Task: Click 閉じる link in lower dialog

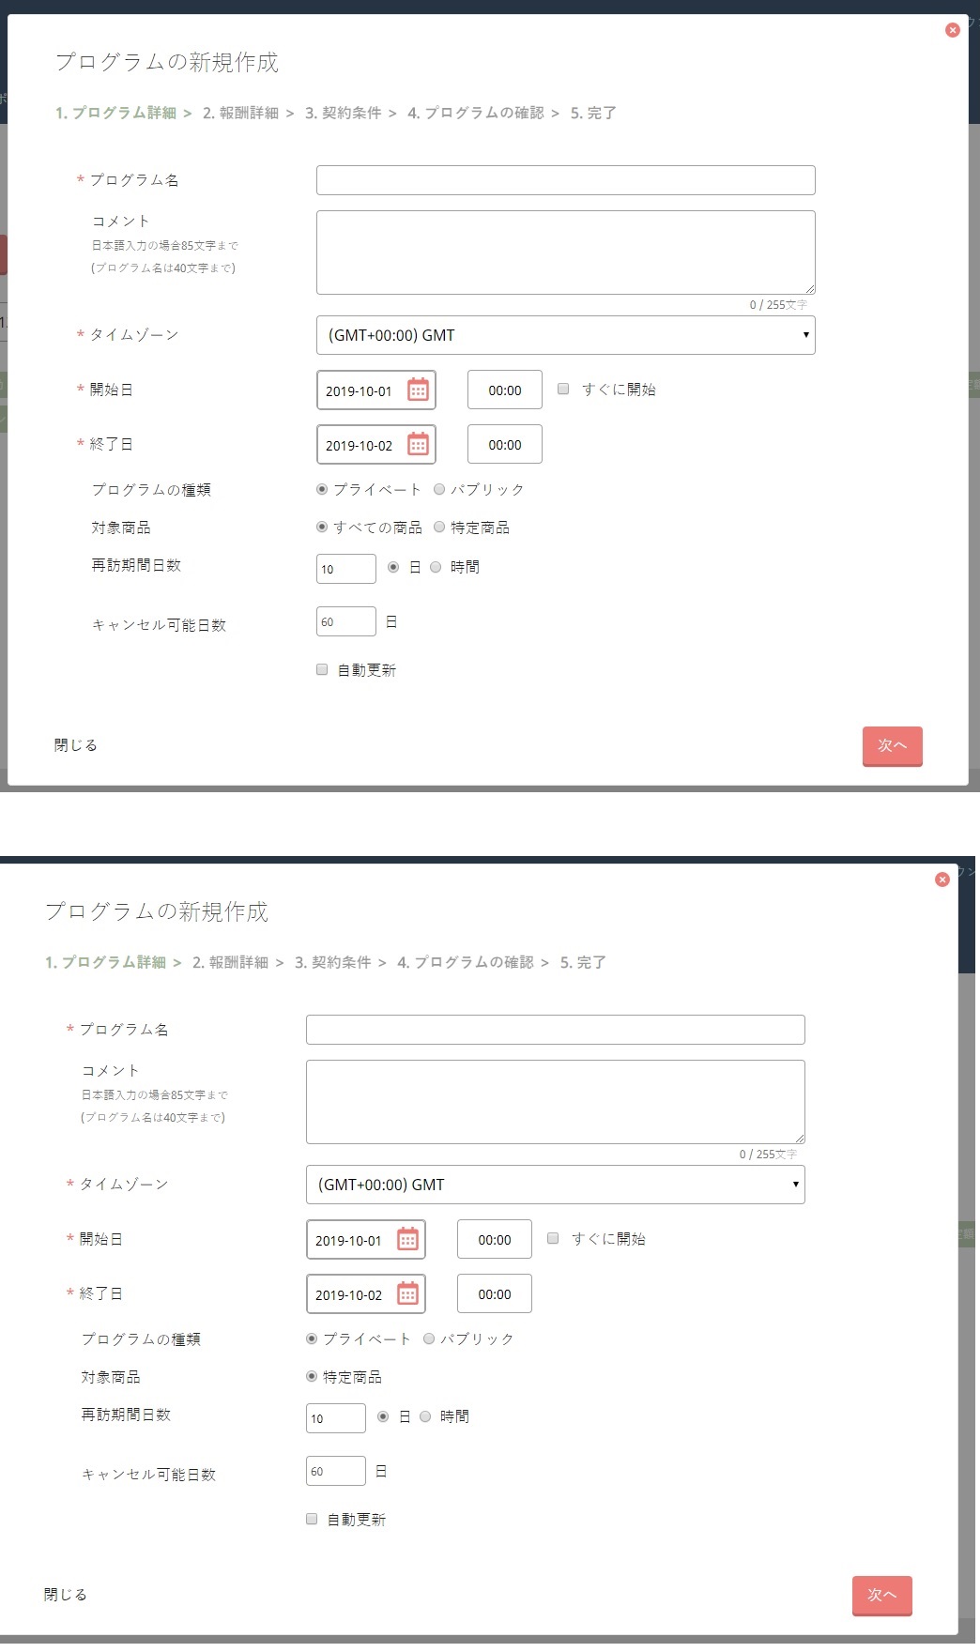Action: (65, 1594)
